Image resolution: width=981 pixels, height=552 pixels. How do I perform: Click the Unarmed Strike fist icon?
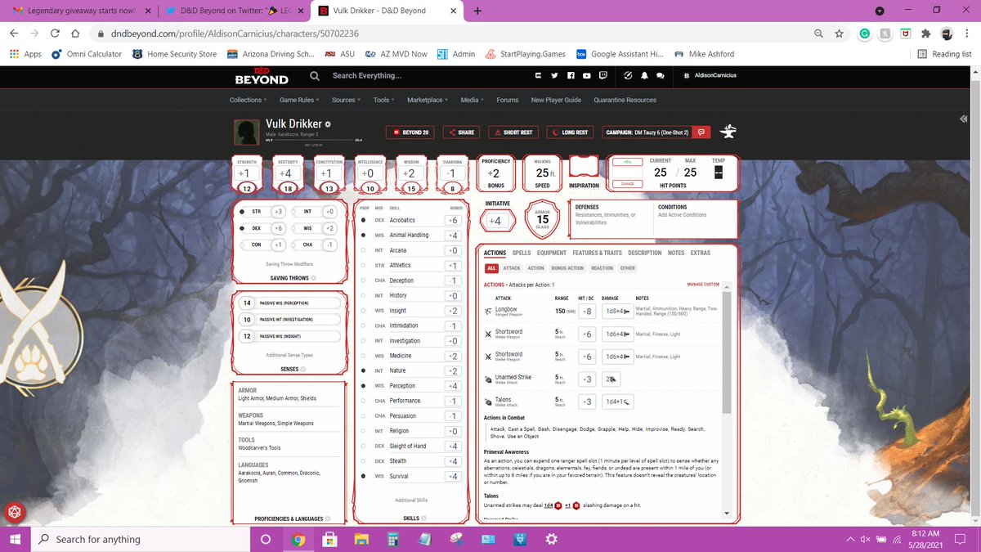(x=488, y=379)
